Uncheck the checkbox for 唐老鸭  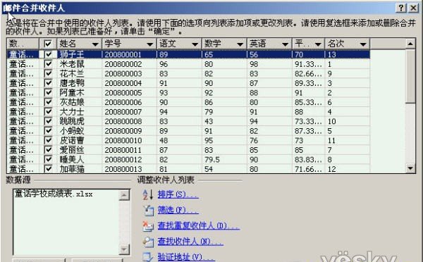tap(48, 83)
